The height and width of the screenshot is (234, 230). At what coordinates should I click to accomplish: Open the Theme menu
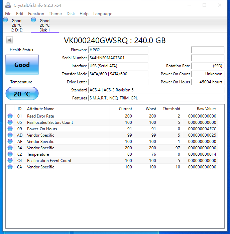point(55,14)
